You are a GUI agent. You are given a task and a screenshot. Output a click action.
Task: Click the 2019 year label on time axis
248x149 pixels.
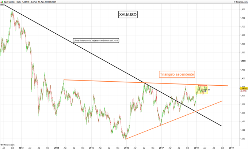pos(231,148)
